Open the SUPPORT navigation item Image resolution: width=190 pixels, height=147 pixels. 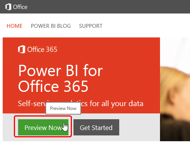tap(91, 26)
